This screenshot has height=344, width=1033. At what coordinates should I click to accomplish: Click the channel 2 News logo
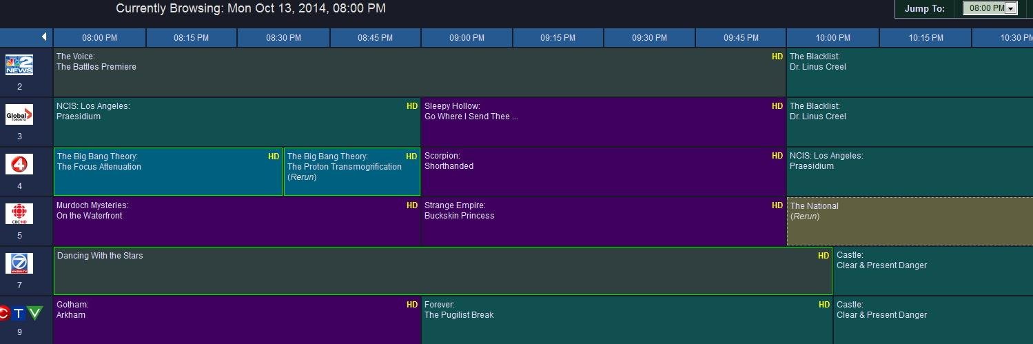19,65
